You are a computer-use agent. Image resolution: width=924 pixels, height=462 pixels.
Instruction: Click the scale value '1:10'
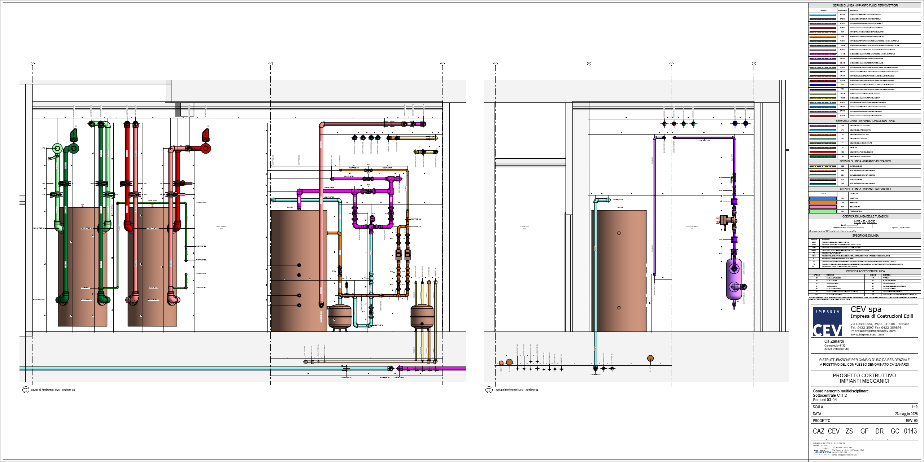pos(914,407)
